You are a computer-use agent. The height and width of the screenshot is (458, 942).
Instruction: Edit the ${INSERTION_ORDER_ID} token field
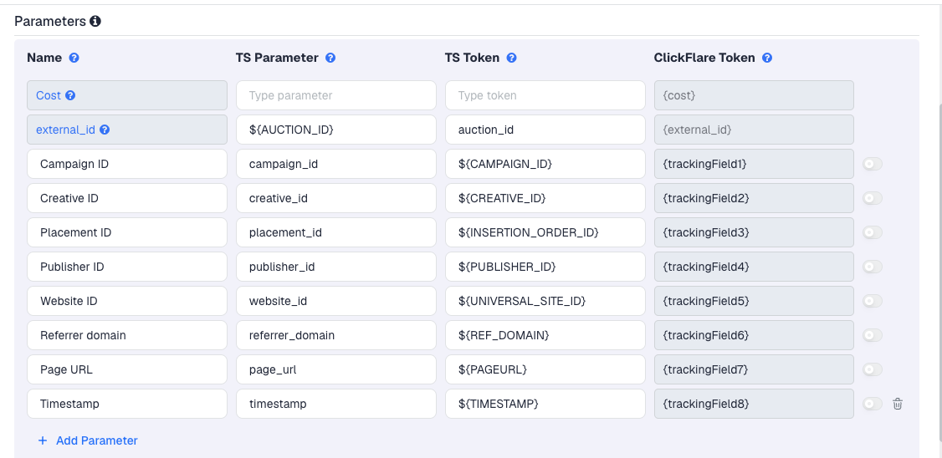[545, 232]
